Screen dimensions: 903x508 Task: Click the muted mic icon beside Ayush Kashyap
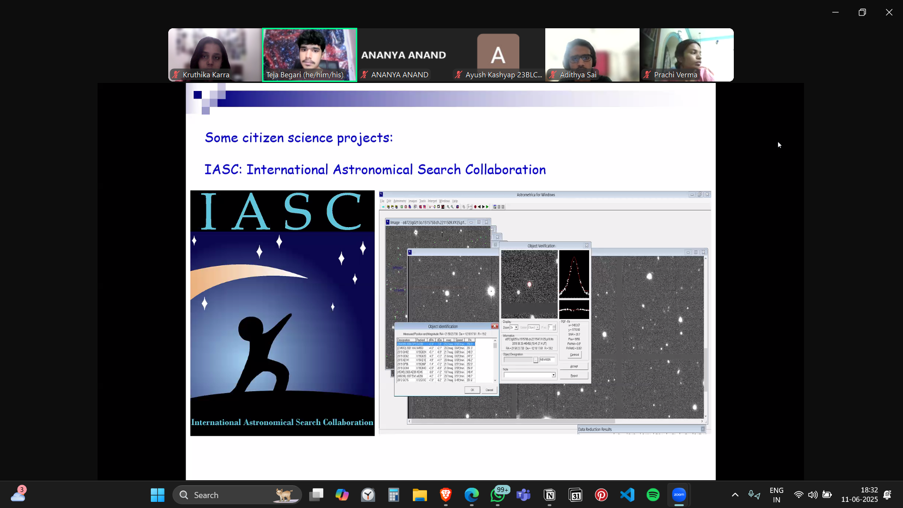(459, 74)
